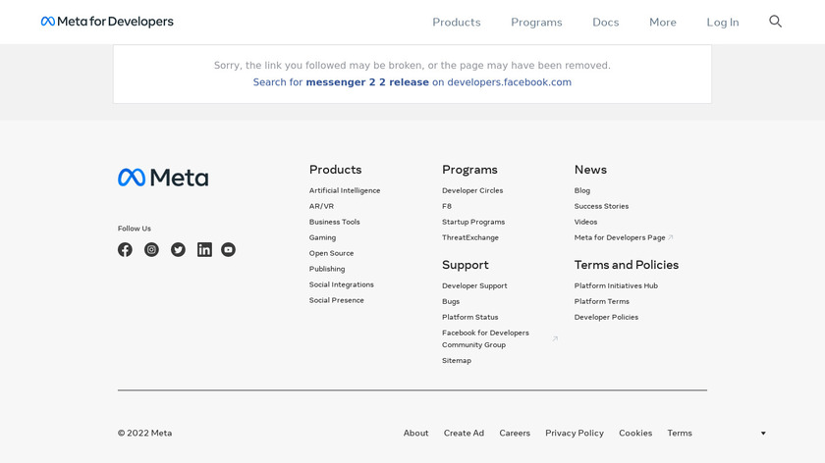Open the LinkedIn social icon

pyautogui.click(x=204, y=250)
